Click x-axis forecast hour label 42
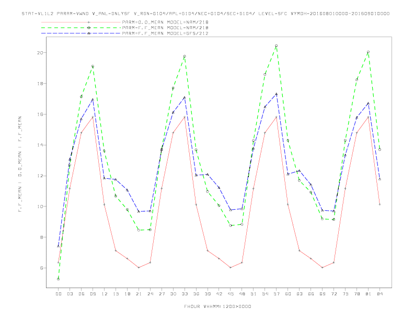The width and height of the screenshot is (414, 320). 219,294
